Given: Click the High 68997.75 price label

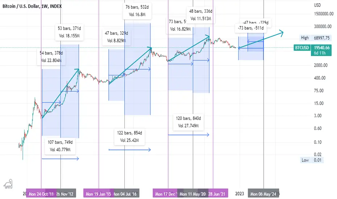Looking at the screenshot, I should click(x=315, y=38).
